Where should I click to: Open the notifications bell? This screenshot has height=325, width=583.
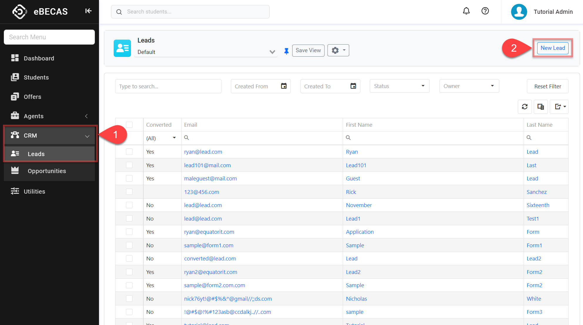coord(466,11)
